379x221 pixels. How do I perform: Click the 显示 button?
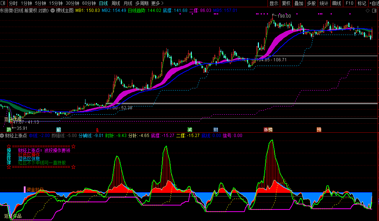[x=274, y=3]
